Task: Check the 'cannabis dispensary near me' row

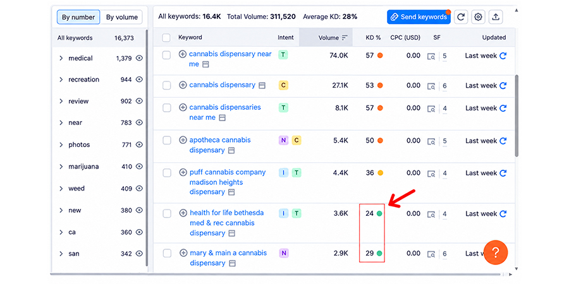Action: (166, 55)
